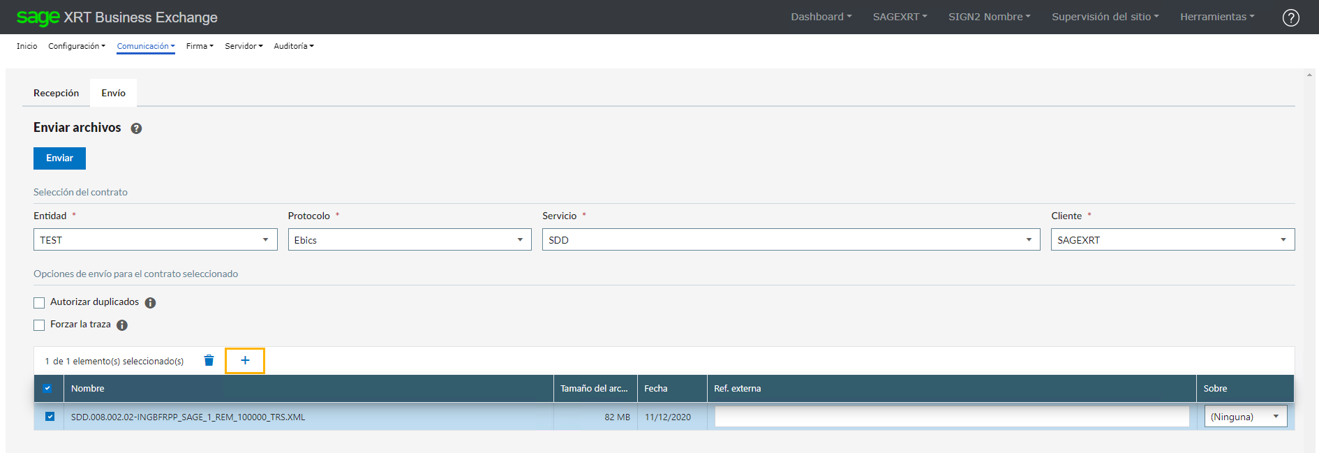Toggle the select-all checkbox in table header
The width and height of the screenshot is (1319, 453).
click(x=47, y=389)
